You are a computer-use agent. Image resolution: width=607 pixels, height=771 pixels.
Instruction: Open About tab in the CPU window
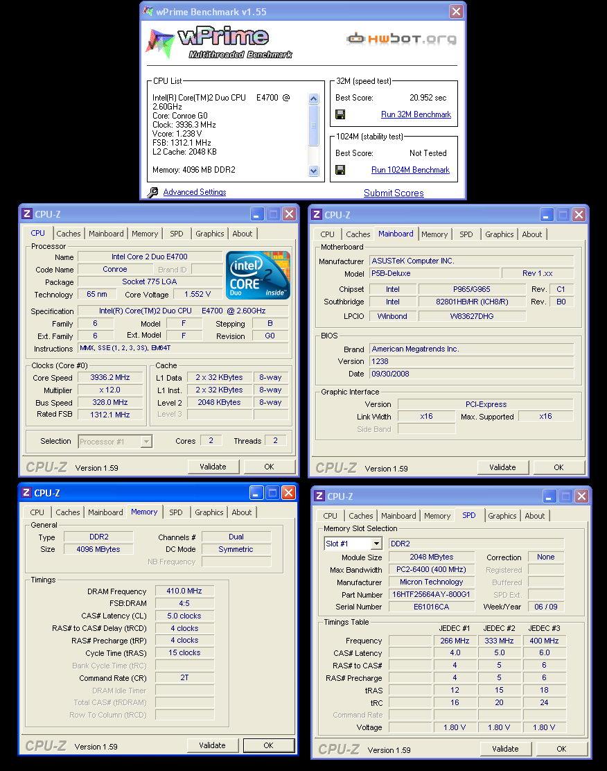(x=243, y=234)
